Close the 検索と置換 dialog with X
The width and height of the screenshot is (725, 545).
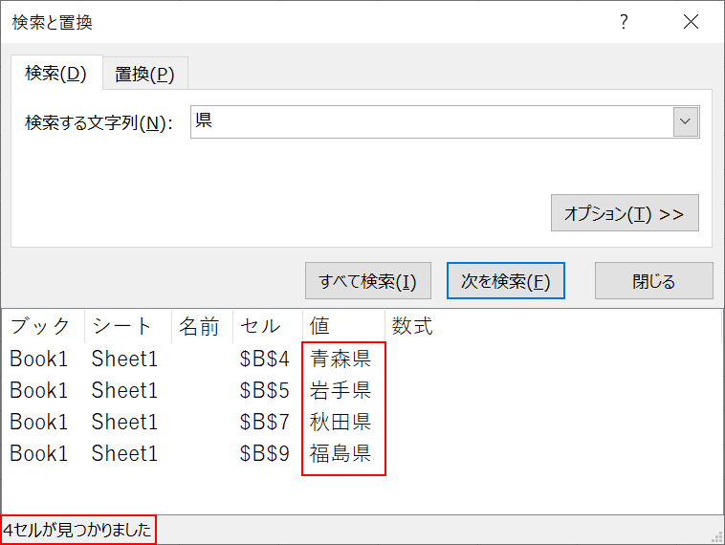point(691,22)
